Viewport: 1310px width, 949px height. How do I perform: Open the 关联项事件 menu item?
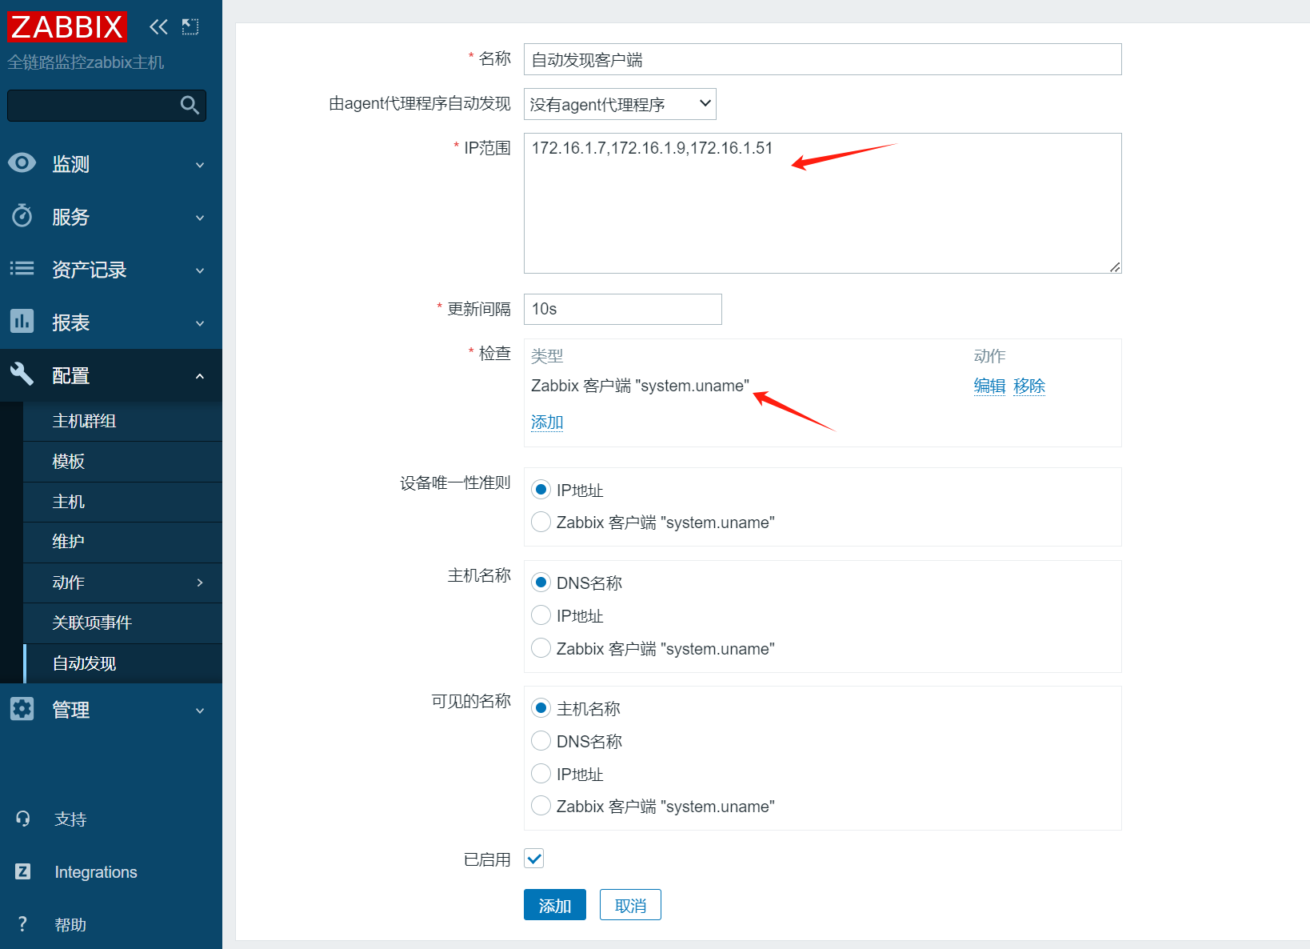[122, 623]
